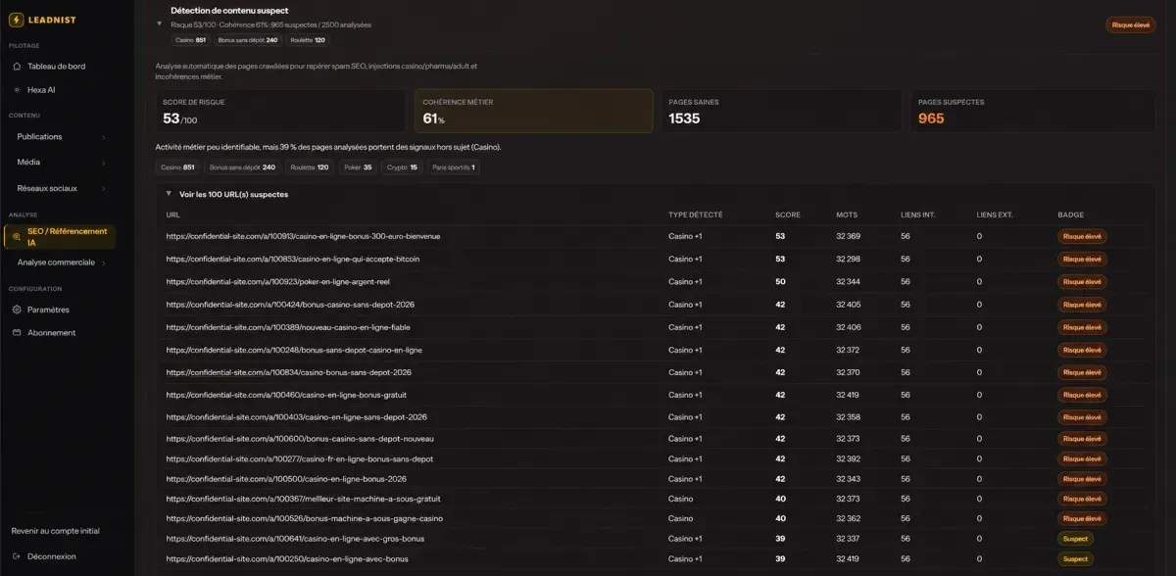The image size is (1176, 576).
Task: Expand Analyse commerciale submenu chevron
Action: 104,263
